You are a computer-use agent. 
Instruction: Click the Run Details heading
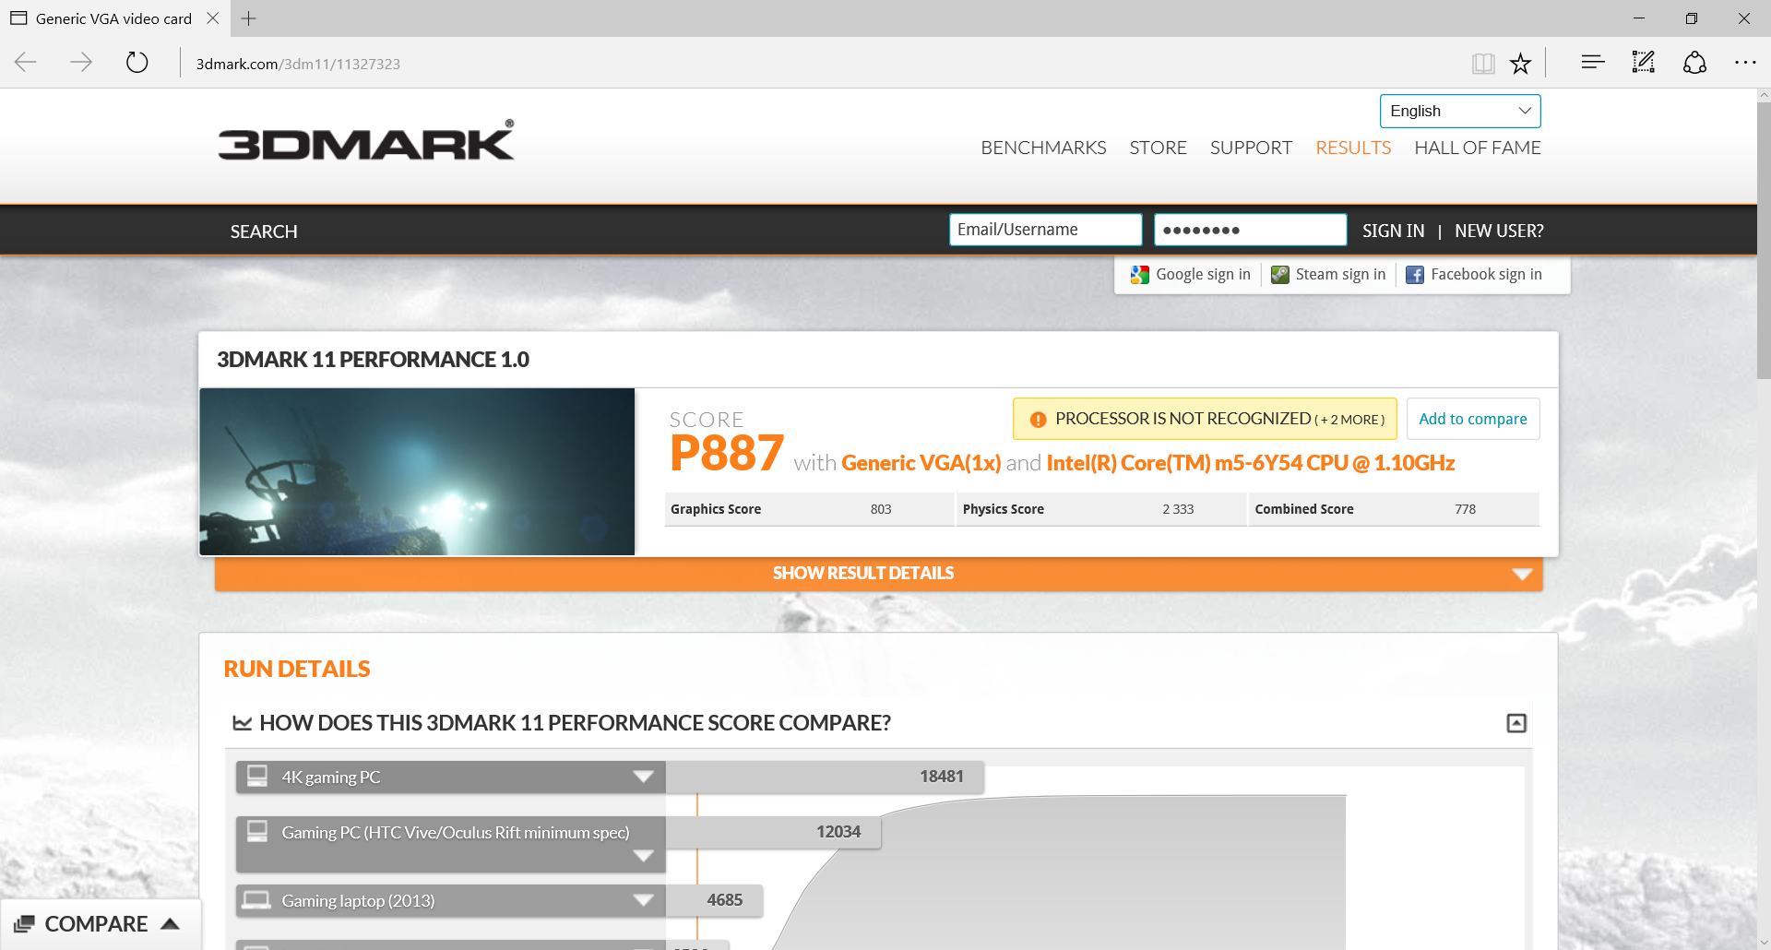tap(297, 670)
